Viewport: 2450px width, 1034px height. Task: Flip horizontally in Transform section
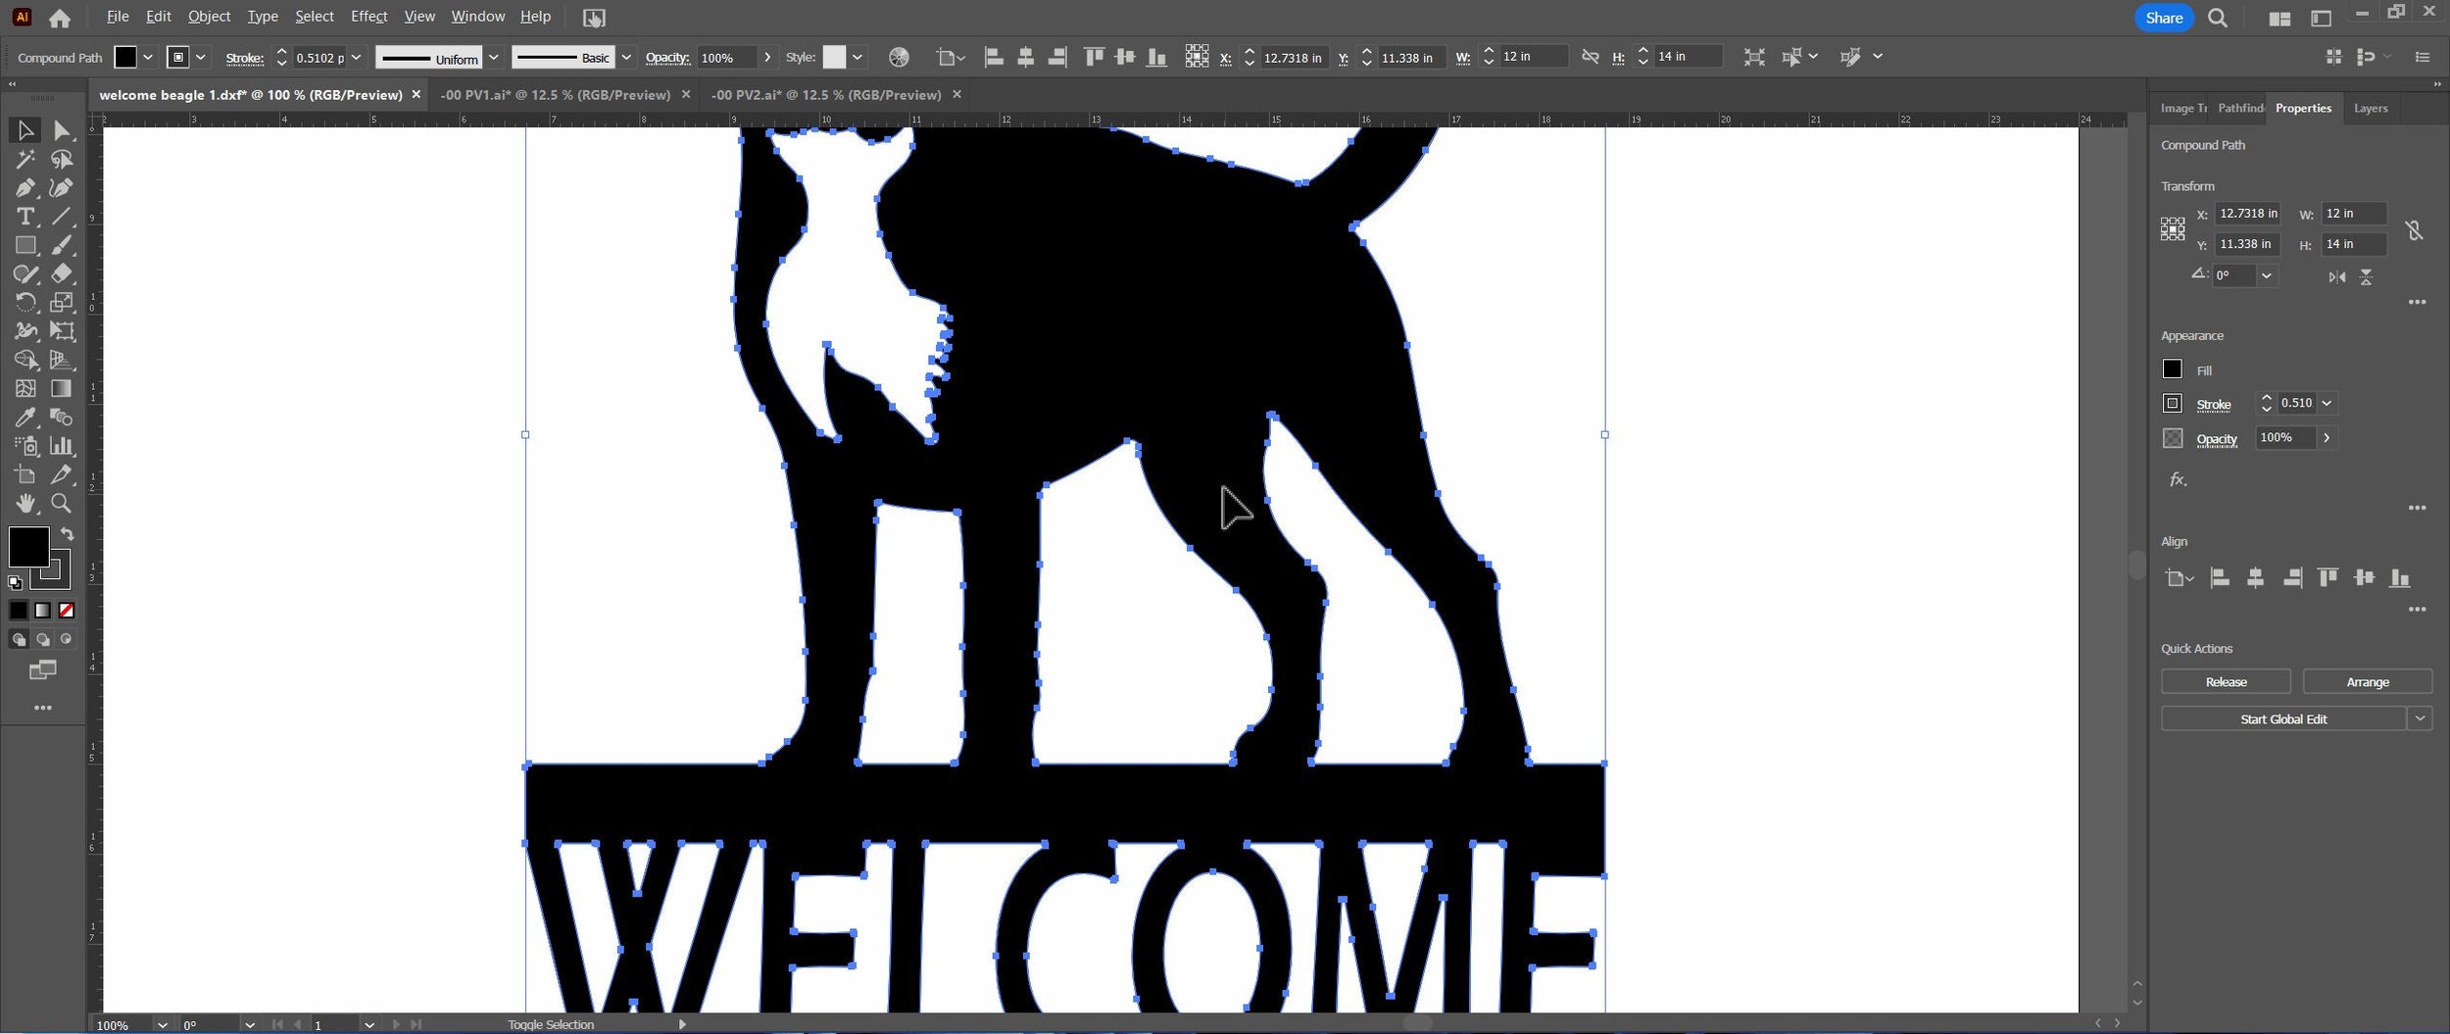2337,277
